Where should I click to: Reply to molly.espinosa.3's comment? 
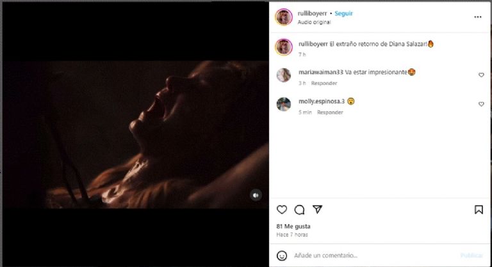coord(330,112)
